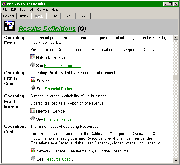Click text 'A measure of the profitability of the business.'
180x165 pixels.
69,96
